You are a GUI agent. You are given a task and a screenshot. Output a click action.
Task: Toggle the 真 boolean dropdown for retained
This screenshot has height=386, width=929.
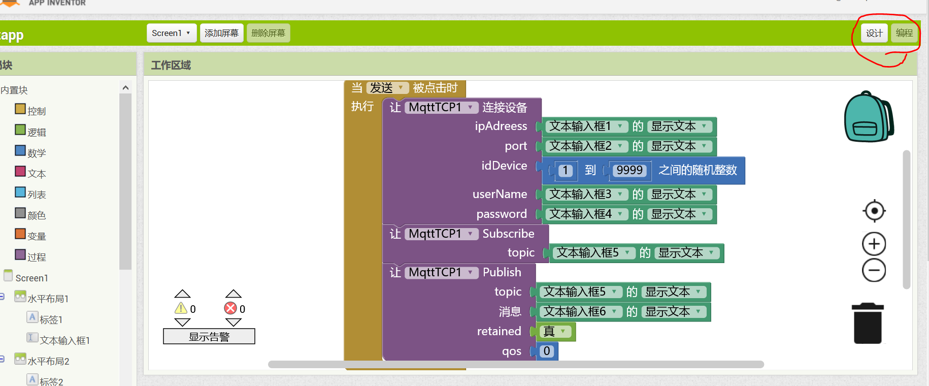click(555, 332)
